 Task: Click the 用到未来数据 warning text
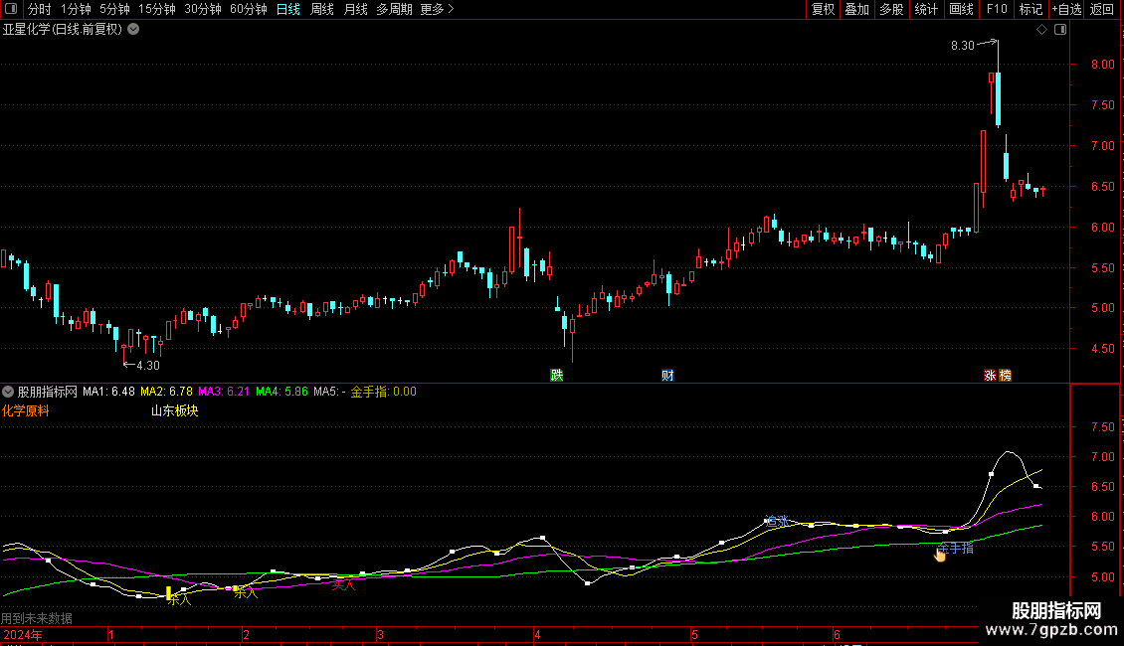(37, 618)
